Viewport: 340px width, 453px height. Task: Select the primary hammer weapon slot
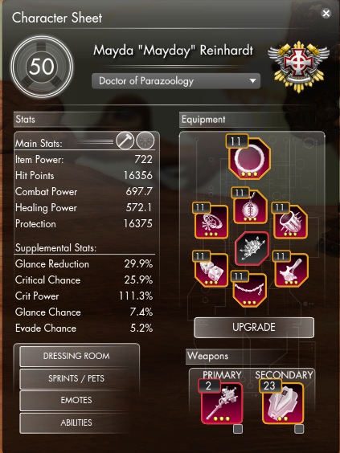[222, 403]
